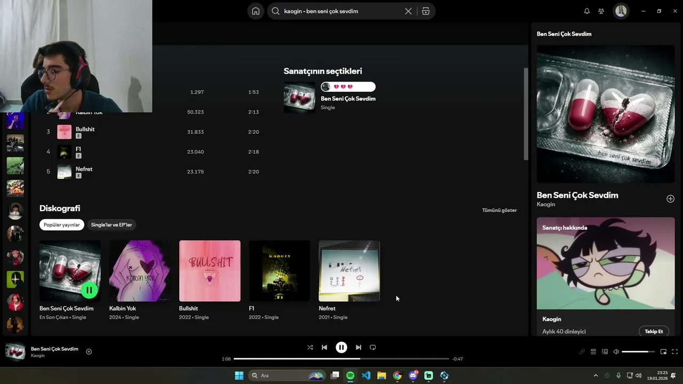Image resolution: width=683 pixels, height=384 pixels.
Task: Open the play queue icon
Action: (593, 351)
